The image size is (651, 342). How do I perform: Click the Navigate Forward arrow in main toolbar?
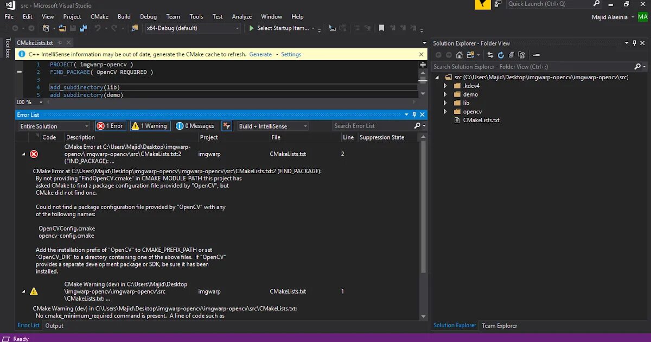[x=31, y=28]
